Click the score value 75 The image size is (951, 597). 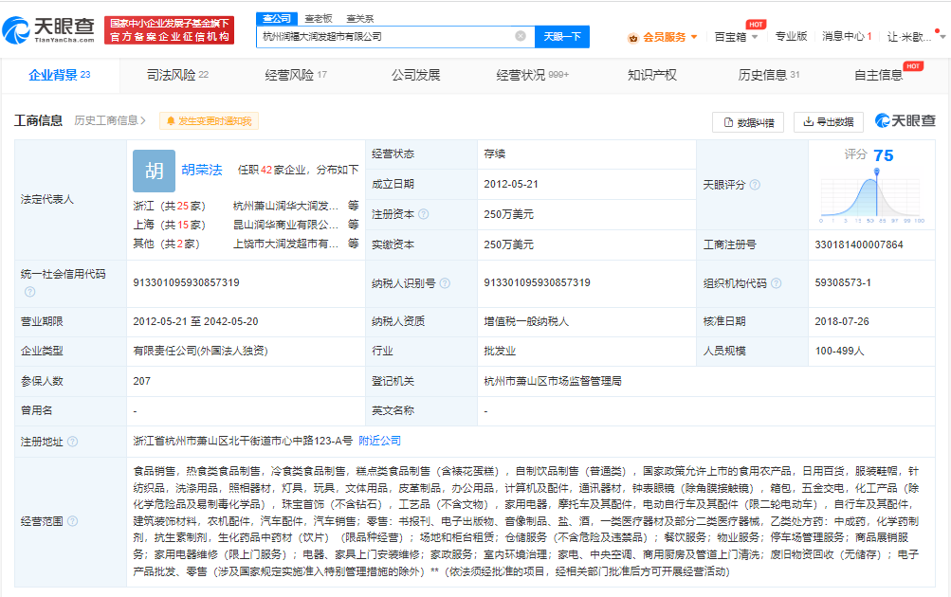click(x=883, y=155)
